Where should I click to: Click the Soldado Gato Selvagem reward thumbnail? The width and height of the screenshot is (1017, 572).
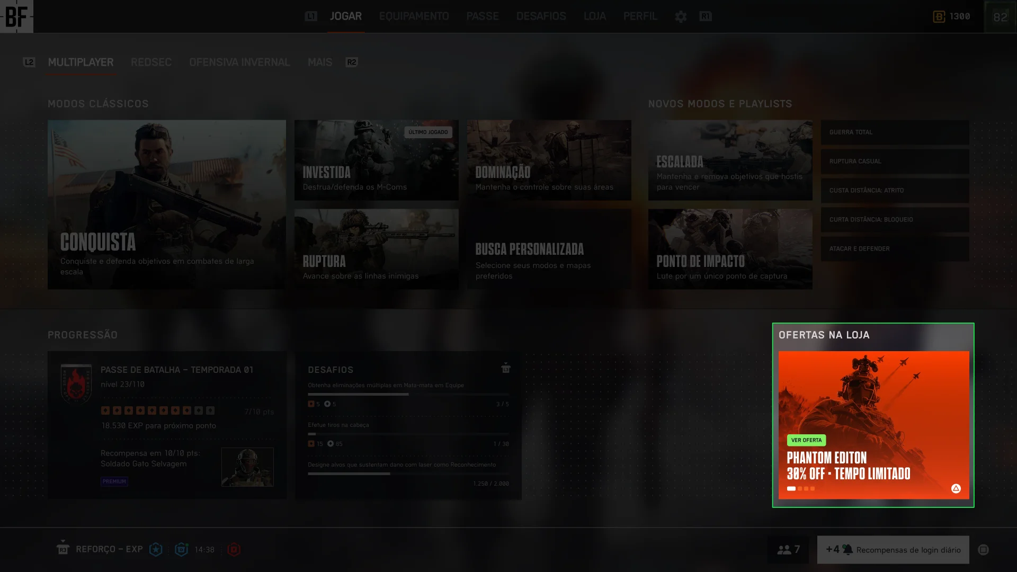click(247, 467)
